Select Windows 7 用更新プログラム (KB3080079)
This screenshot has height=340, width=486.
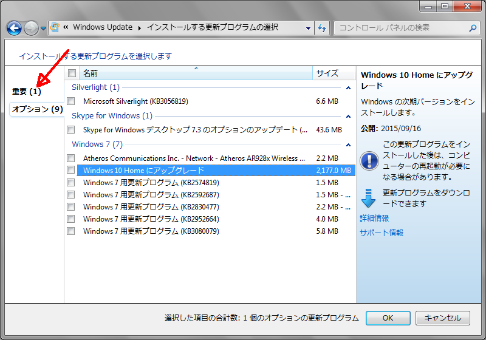click(151, 231)
